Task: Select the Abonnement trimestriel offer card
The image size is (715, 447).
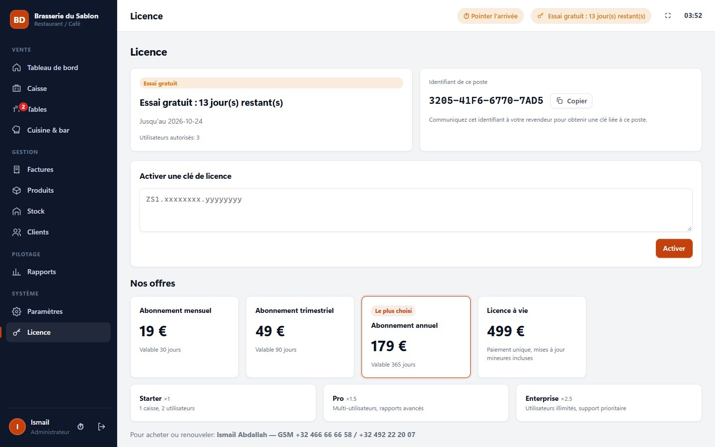Action: (300, 337)
